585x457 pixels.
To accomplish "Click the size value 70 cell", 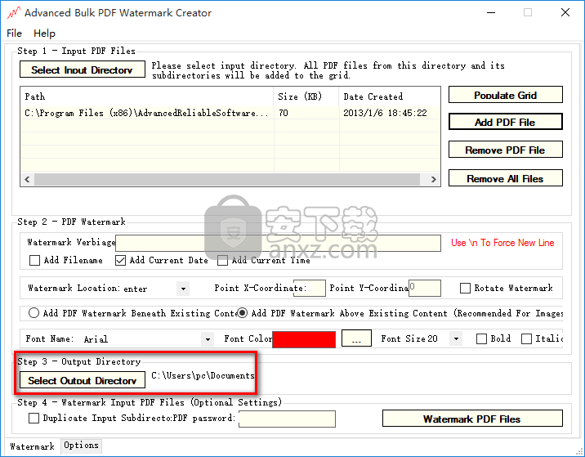I will pos(306,113).
